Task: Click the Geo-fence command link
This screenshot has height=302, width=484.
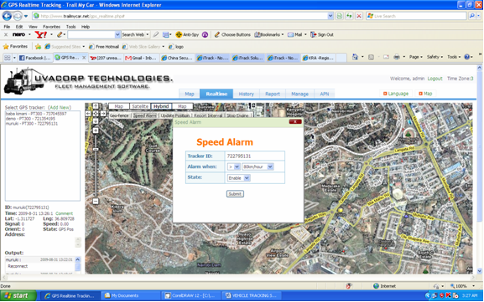Action: (x=119, y=115)
